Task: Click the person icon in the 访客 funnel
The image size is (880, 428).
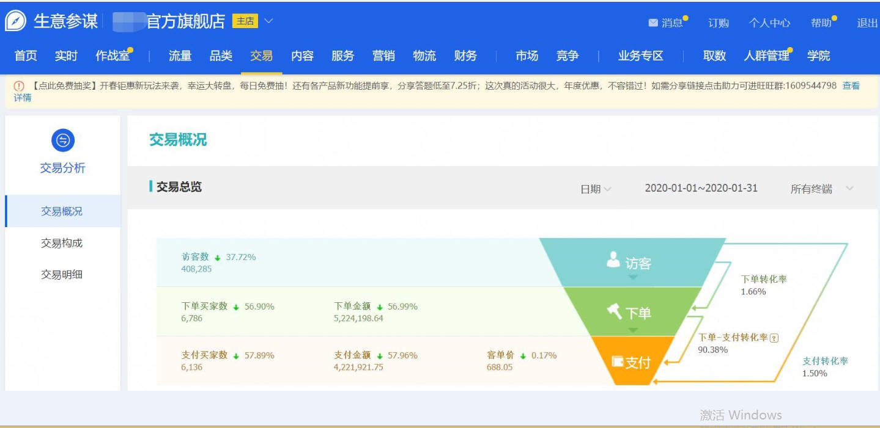Action: pos(613,260)
